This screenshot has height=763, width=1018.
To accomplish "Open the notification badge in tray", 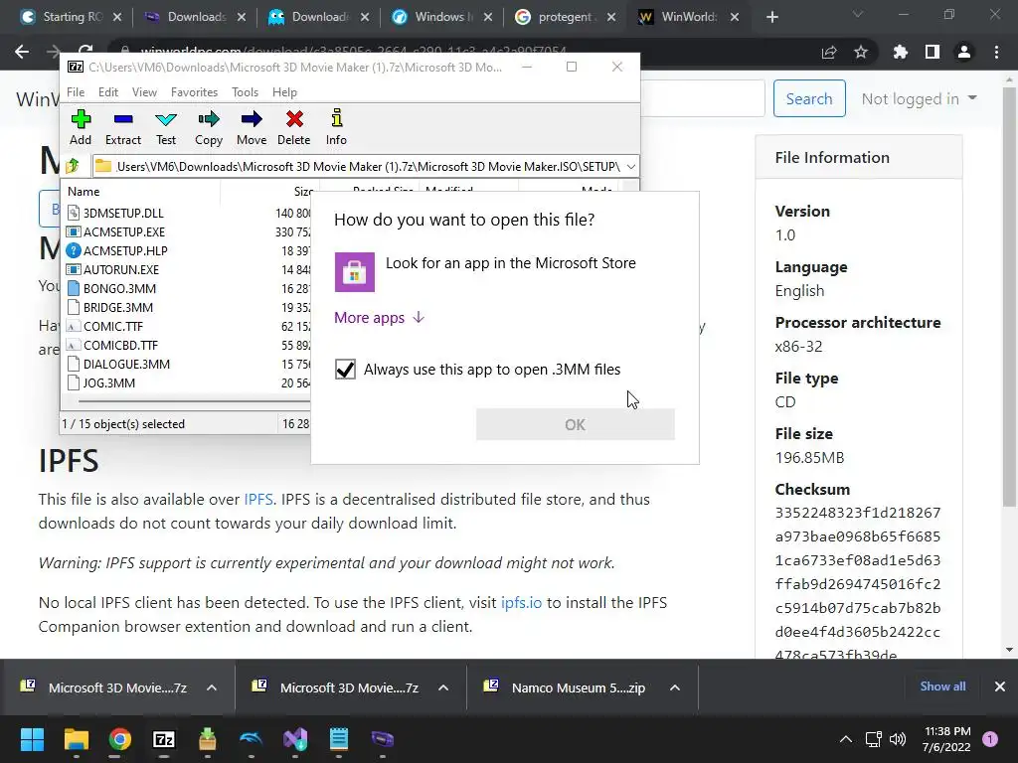I will pyautogui.click(x=990, y=739).
